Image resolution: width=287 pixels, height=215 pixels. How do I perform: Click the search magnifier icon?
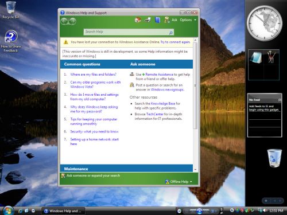pos(170,33)
